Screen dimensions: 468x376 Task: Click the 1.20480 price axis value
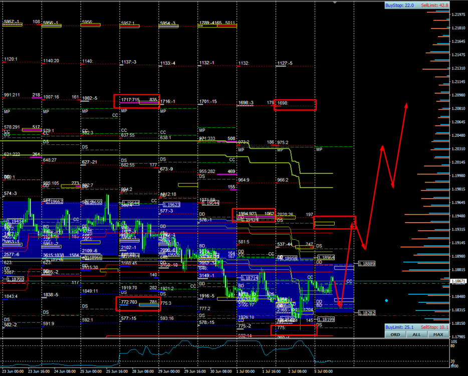[459, 135]
